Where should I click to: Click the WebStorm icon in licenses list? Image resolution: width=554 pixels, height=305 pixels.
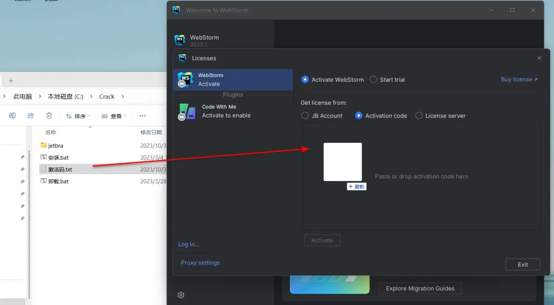tap(186, 80)
